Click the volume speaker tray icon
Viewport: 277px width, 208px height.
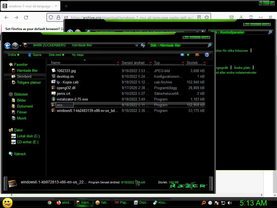[x=230, y=203]
